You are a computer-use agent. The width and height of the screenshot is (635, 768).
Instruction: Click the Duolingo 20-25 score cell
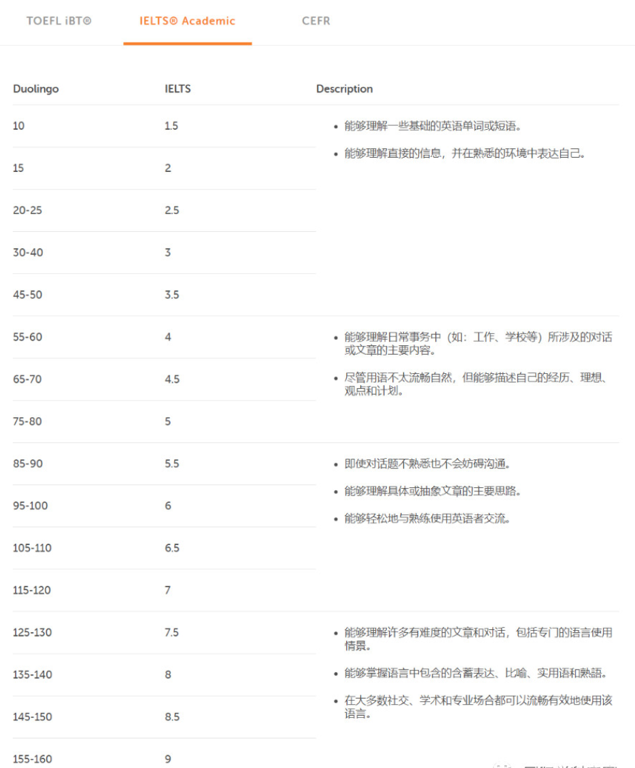(x=27, y=210)
